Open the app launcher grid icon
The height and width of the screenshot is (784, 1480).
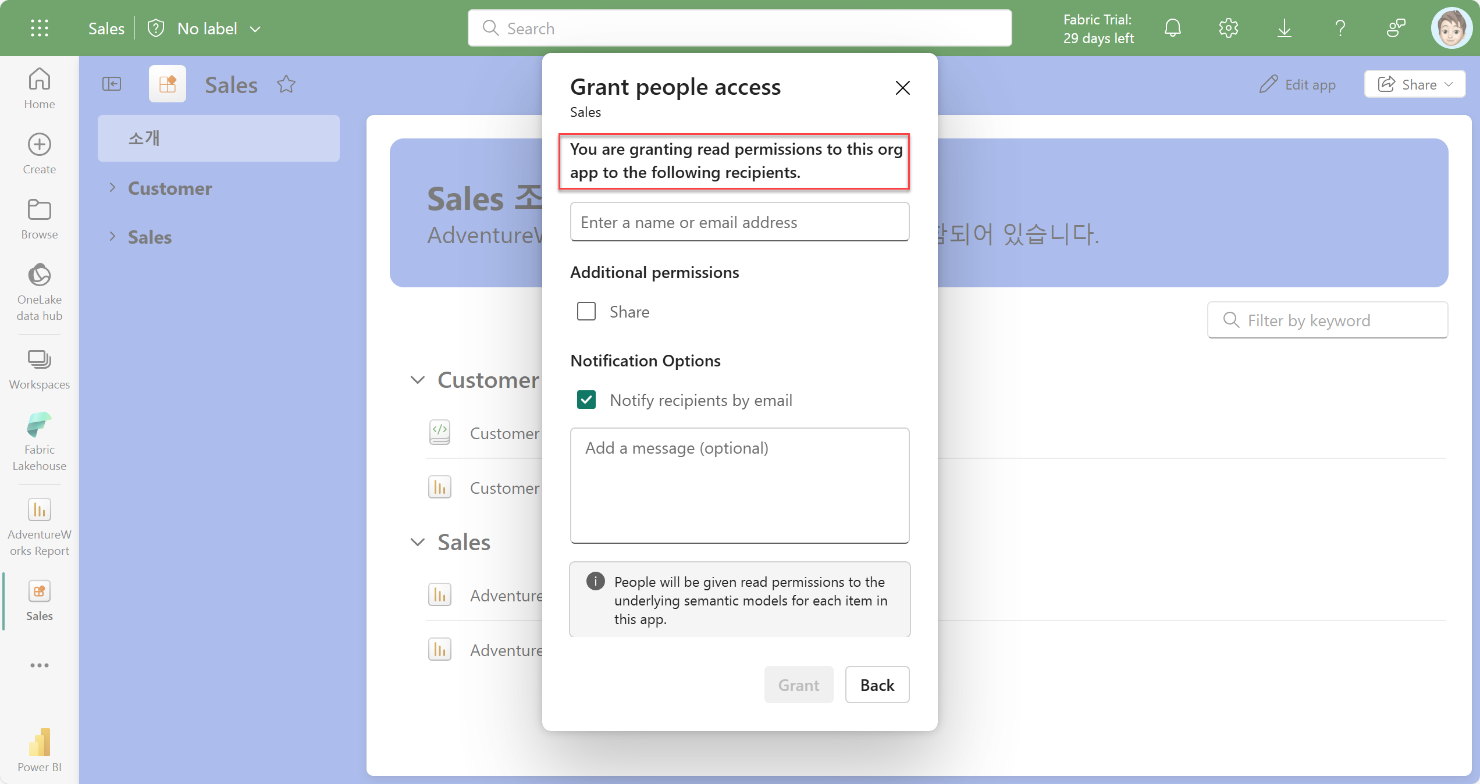point(40,28)
